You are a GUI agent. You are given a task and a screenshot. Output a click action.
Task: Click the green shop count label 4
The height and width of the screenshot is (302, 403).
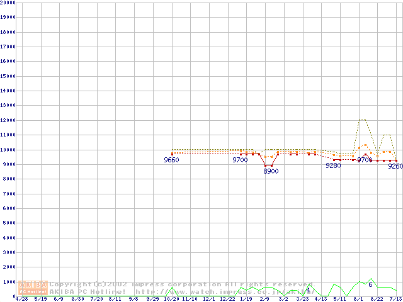(x=308, y=290)
